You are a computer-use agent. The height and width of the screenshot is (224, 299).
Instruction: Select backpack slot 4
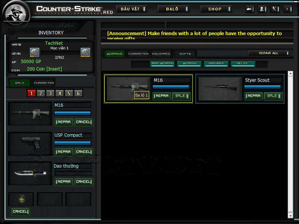[59, 93]
